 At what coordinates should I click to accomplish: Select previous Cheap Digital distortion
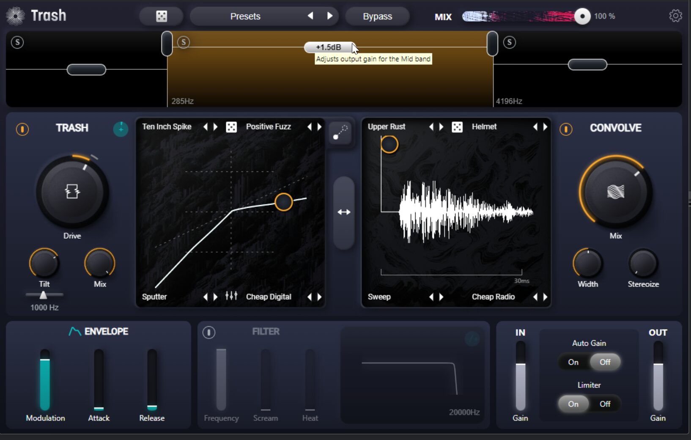point(310,297)
